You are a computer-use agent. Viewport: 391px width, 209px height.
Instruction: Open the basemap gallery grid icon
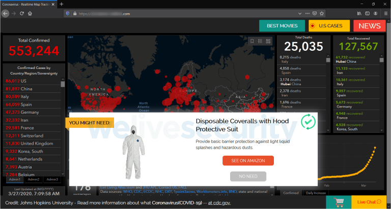click(x=268, y=41)
